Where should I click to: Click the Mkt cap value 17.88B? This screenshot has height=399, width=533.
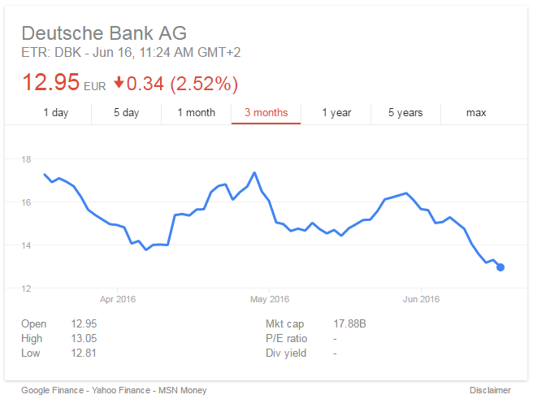(349, 323)
